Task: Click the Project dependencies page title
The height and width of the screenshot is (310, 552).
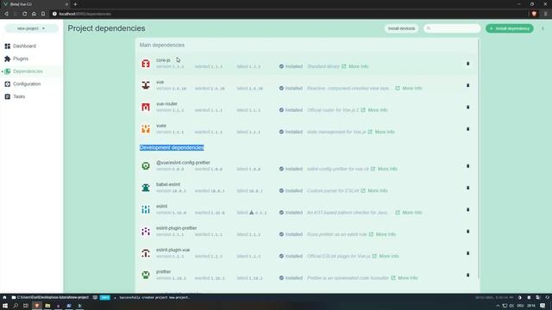Action: pyautogui.click(x=106, y=28)
